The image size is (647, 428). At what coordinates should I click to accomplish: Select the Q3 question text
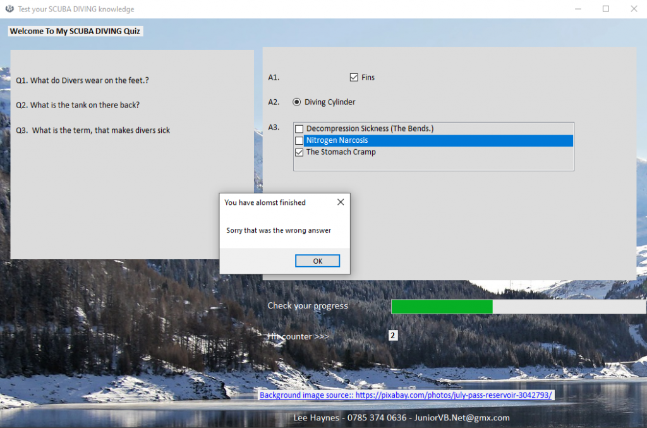94,130
